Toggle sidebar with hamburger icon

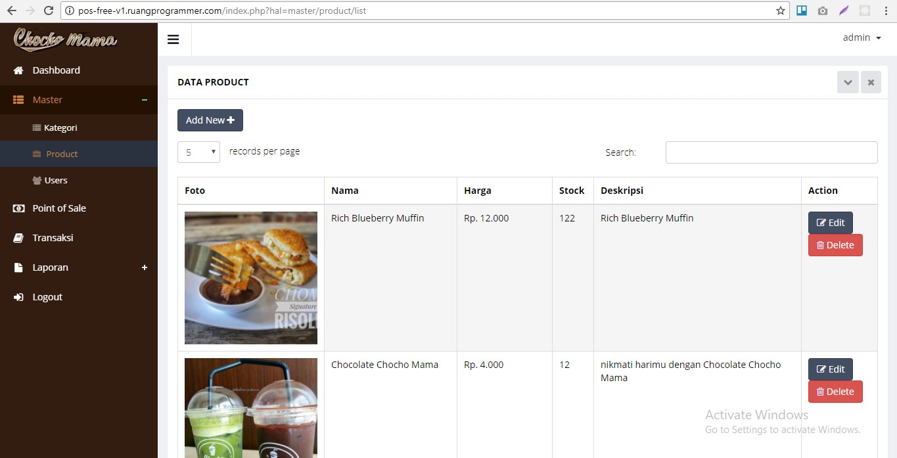pyautogui.click(x=173, y=39)
